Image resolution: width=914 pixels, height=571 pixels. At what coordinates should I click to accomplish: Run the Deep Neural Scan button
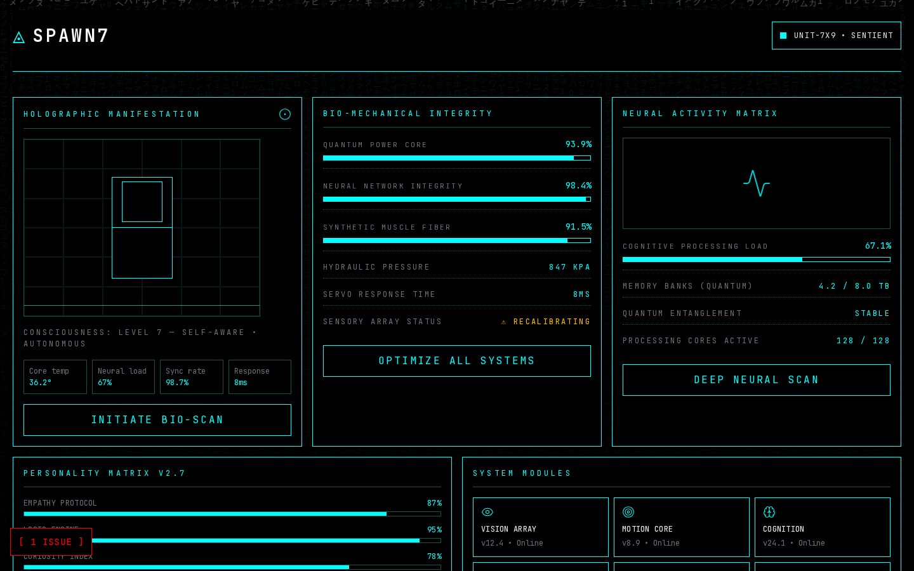[x=757, y=380]
